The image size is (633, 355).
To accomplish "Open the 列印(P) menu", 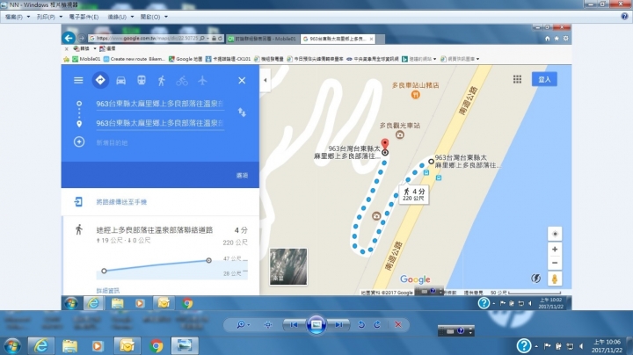I will [x=49, y=17].
